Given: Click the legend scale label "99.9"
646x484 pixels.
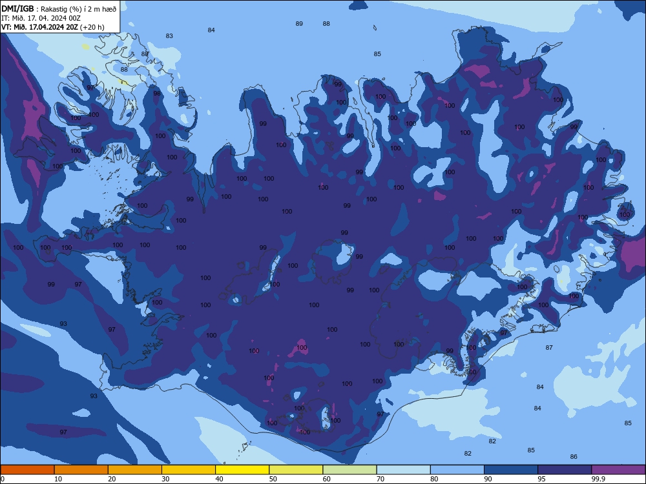Looking at the screenshot, I should pos(598,479).
